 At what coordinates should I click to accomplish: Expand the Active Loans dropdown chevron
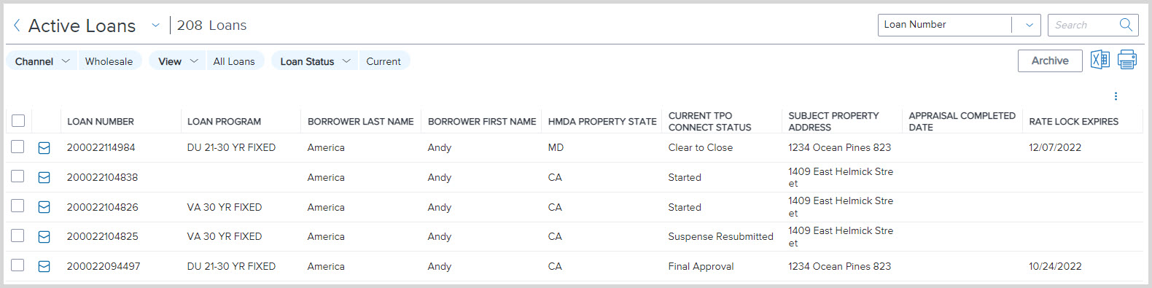point(155,26)
